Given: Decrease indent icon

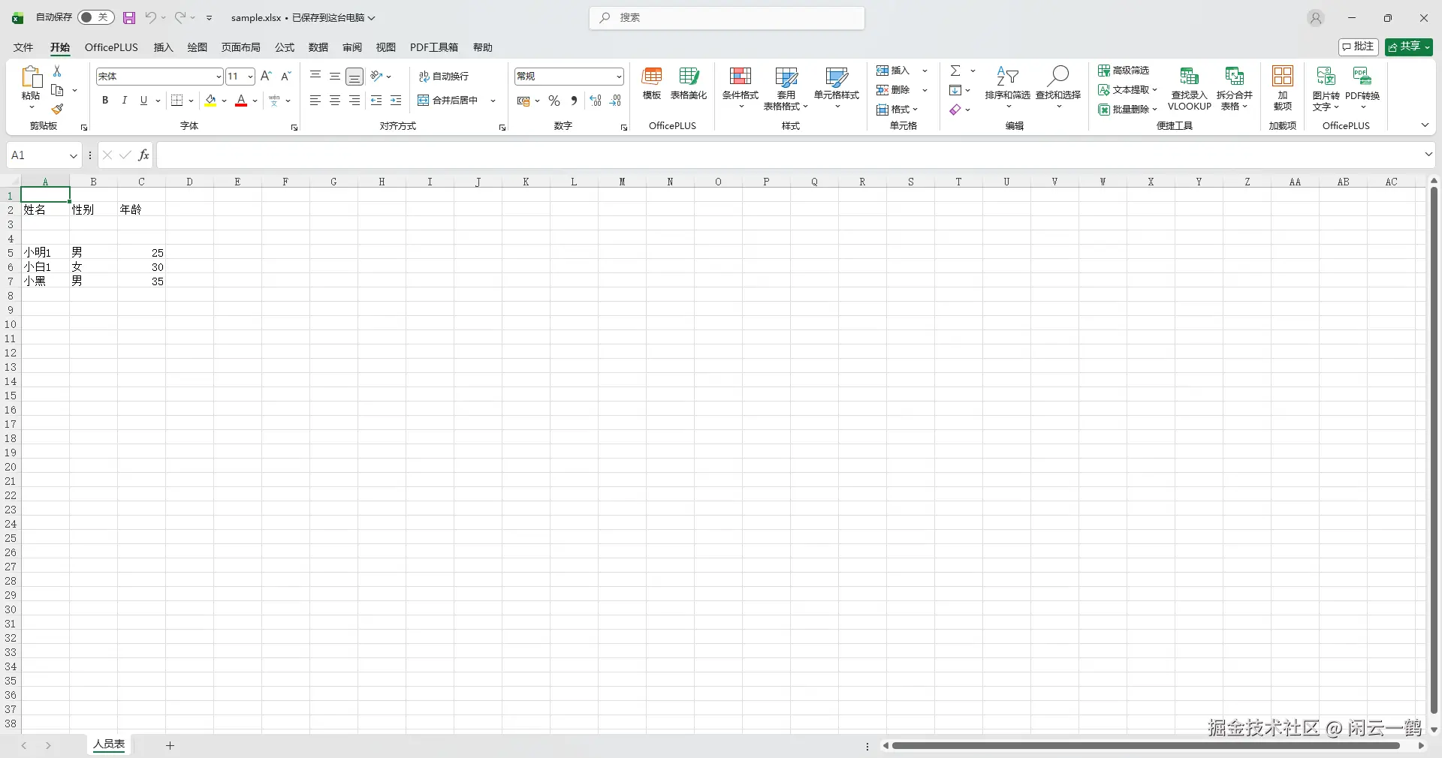Looking at the screenshot, I should pyautogui.click(x=376, y=101).
